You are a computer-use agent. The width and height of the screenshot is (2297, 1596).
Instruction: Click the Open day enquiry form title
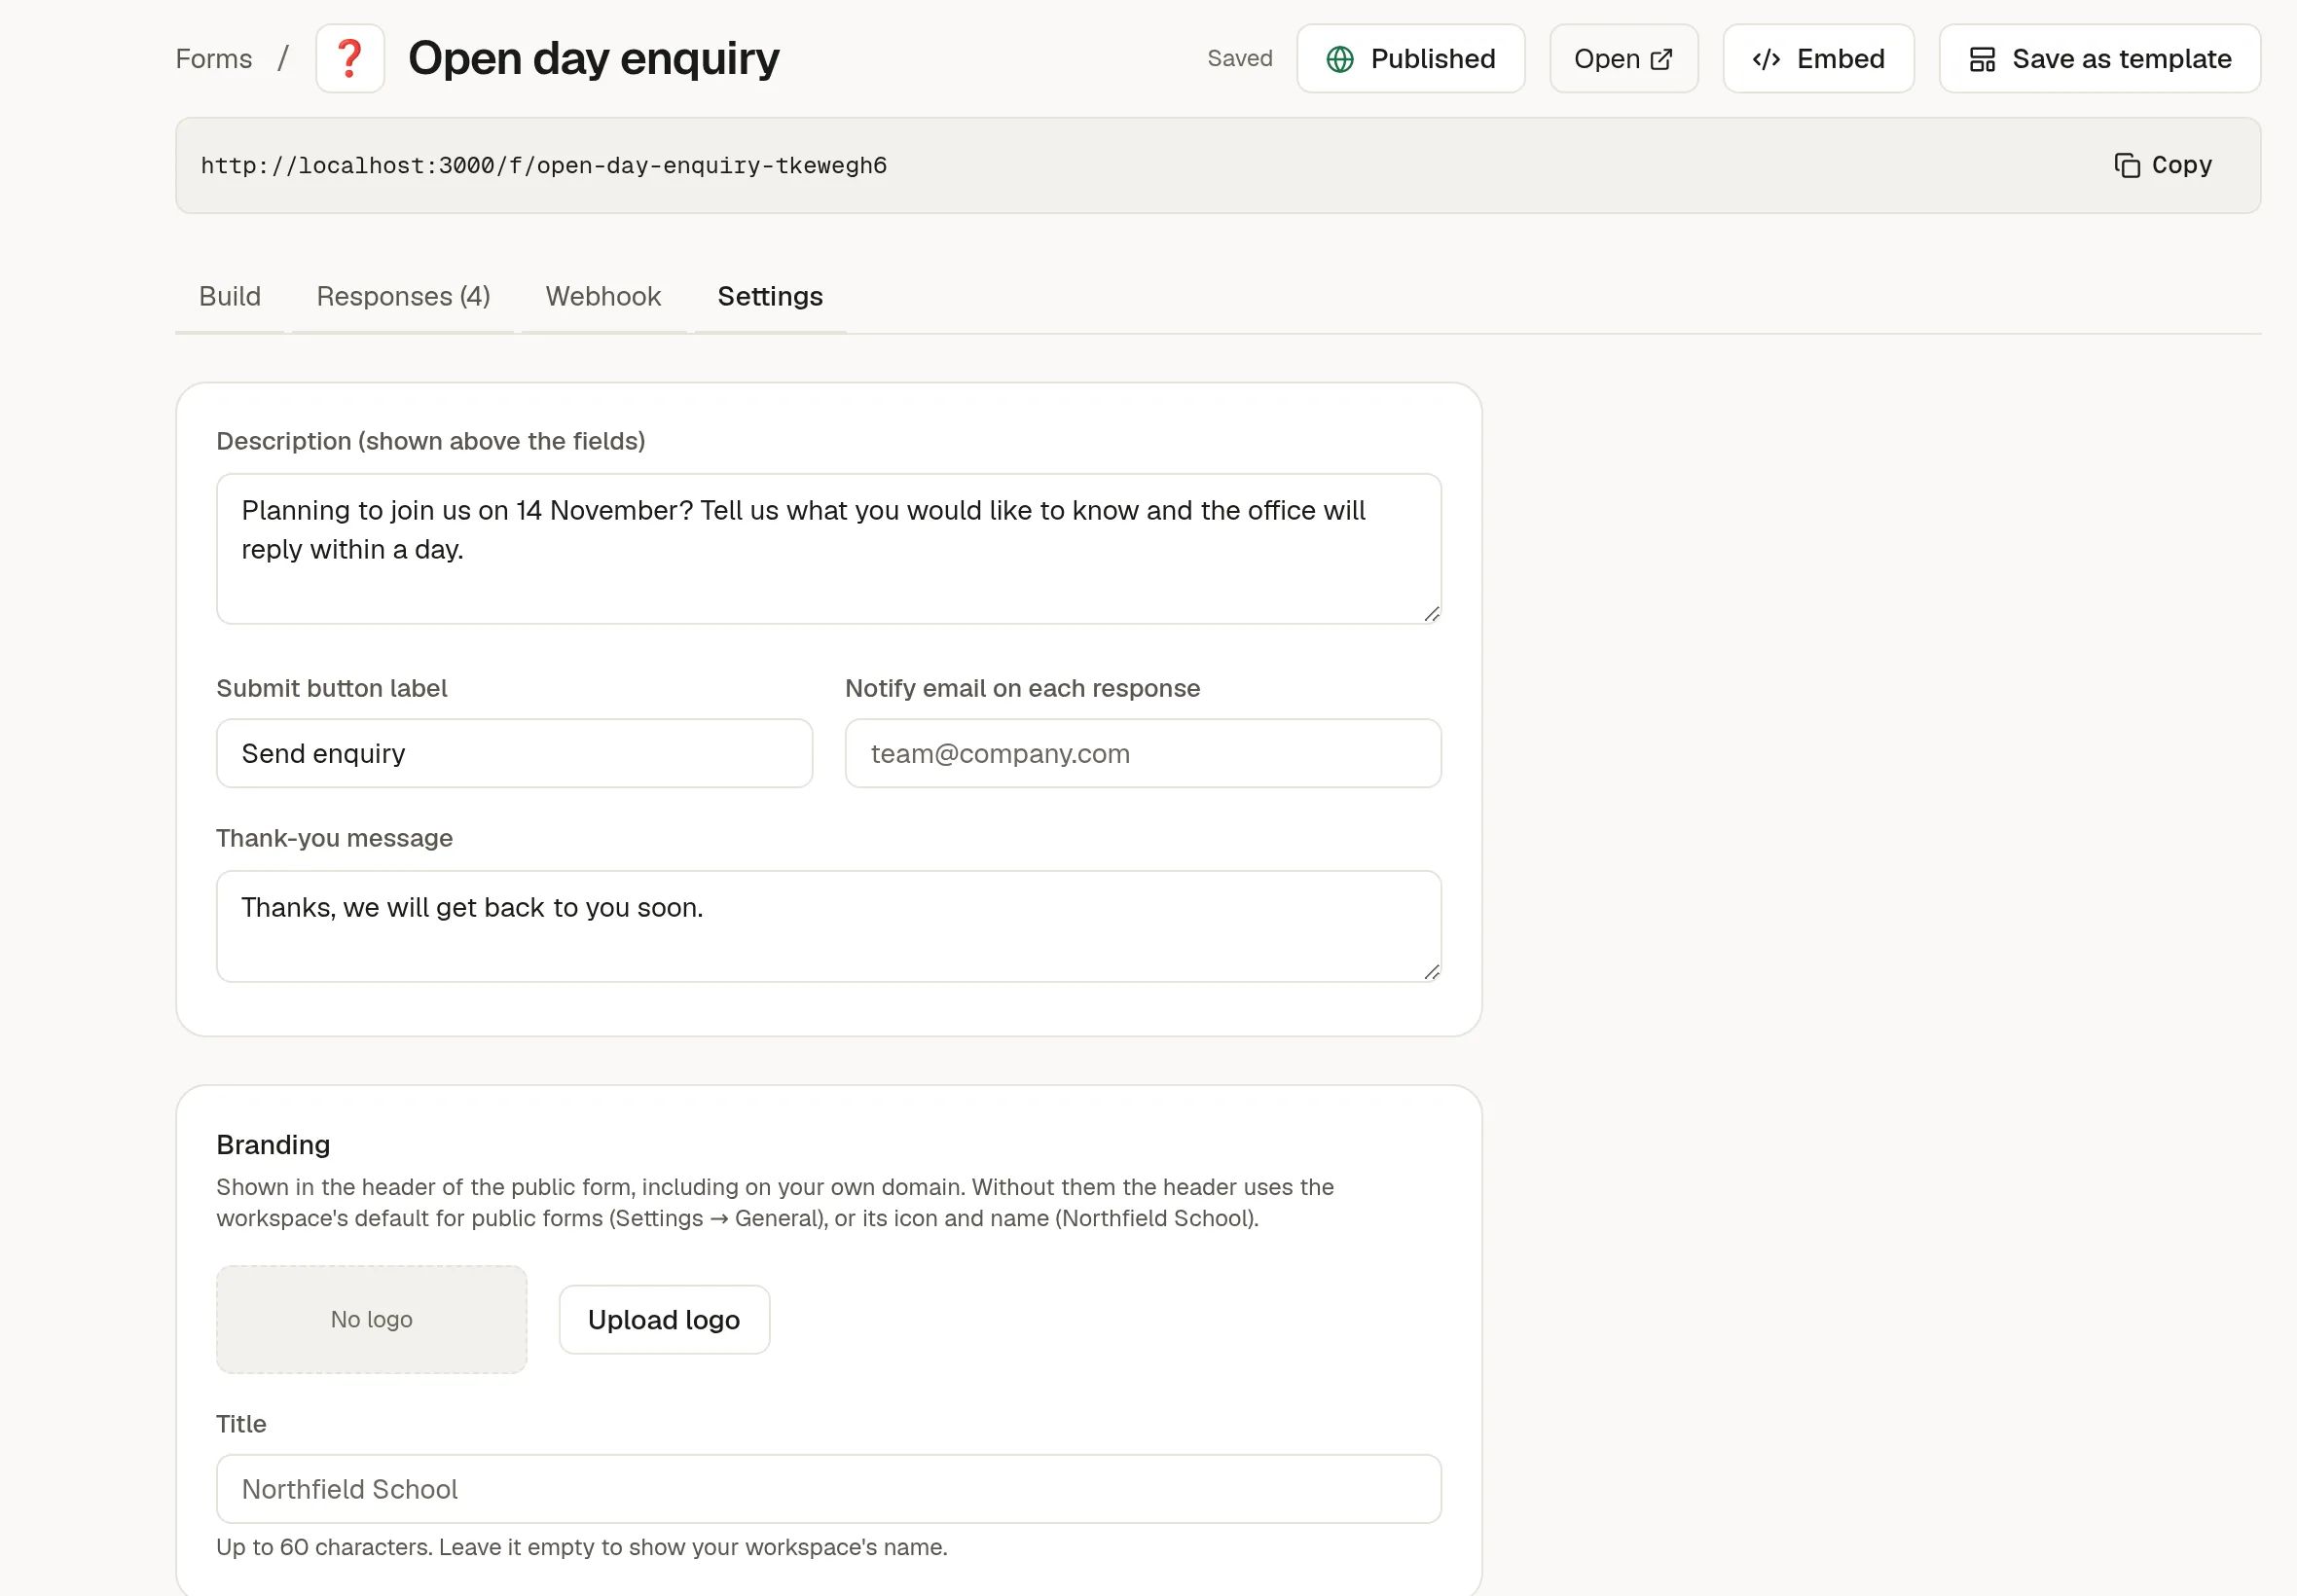tap(594, 58)
